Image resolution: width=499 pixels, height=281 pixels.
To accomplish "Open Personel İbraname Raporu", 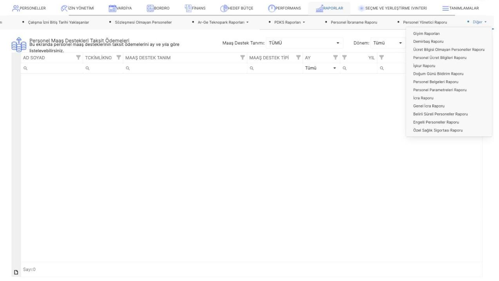I will pyautogui.click(x=354, y=22).
